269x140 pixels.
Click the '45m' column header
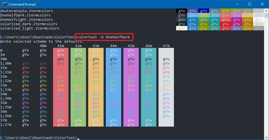pyautogui.click(x=131, y=46)
